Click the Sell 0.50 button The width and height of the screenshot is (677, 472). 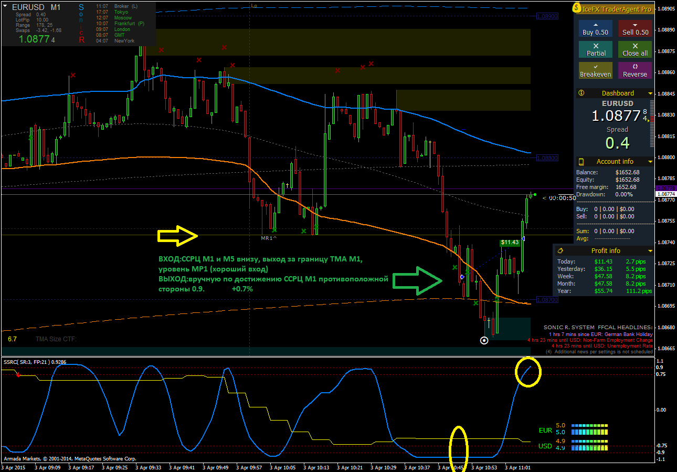tap(635, 28)
